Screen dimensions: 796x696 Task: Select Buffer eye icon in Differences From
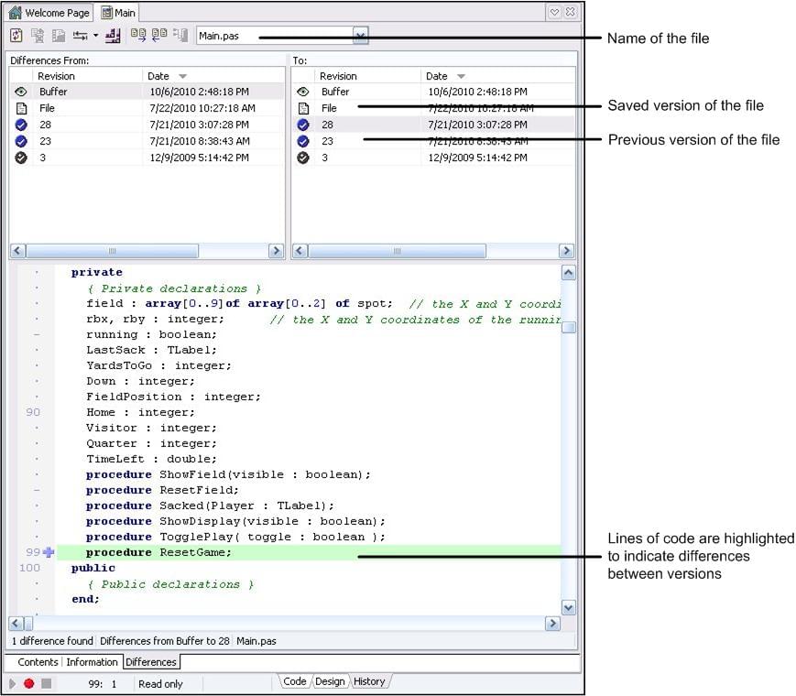(x=21, y=92)
